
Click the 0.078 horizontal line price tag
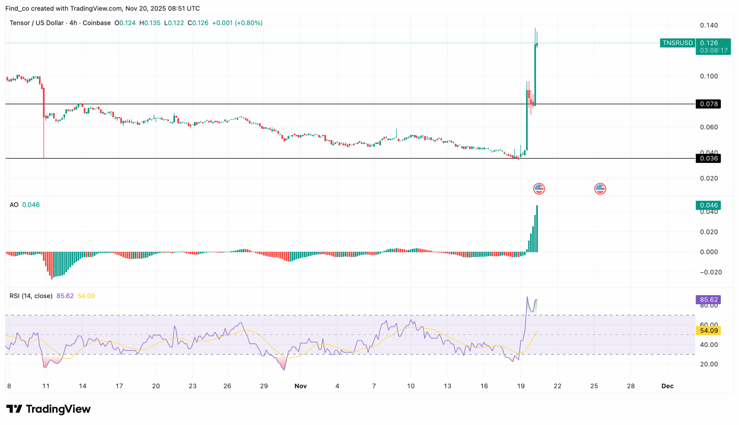pyautogui.click(x=708, y=104)
